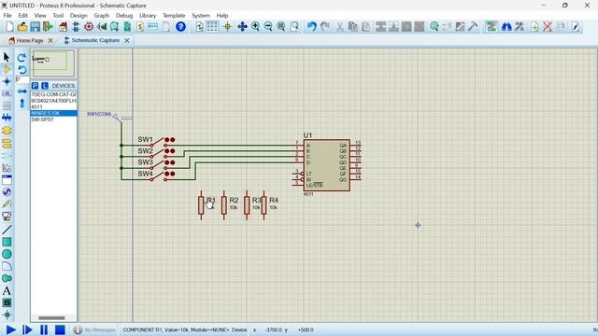
Task: Step the simulation with step-play button
Action: [x=27, y=329]
